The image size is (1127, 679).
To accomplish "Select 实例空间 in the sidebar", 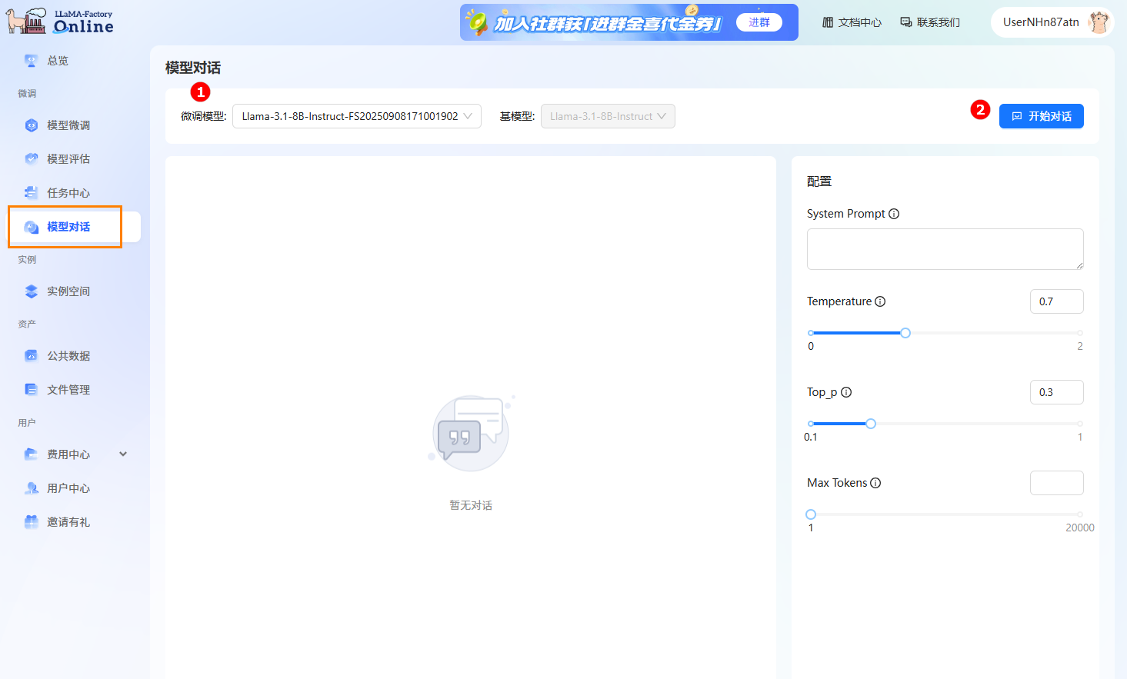I will (x=68, y=291).
